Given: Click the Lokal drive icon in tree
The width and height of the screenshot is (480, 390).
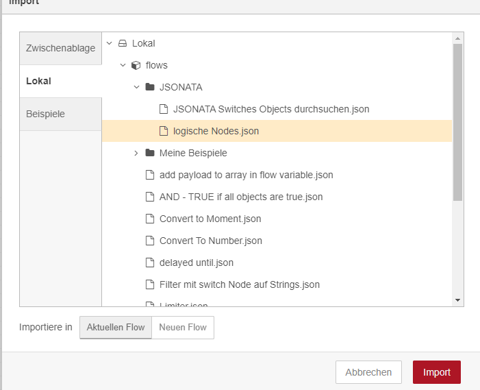Looking at the screenshot, I should [x=123, y=43].
